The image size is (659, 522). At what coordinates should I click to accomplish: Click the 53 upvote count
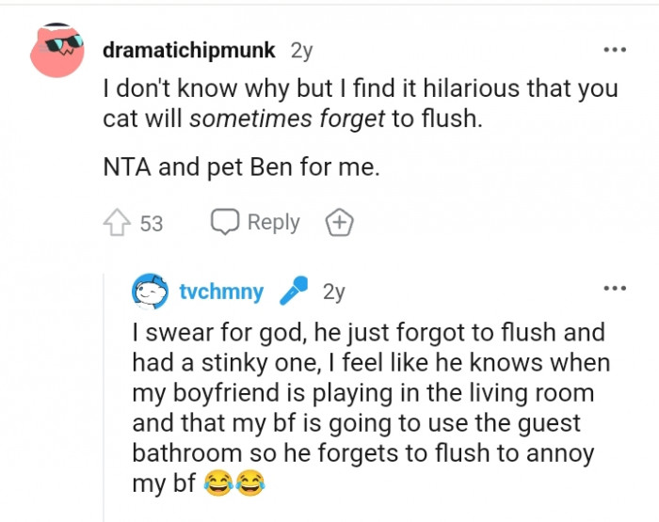click(x=152, y=224)
